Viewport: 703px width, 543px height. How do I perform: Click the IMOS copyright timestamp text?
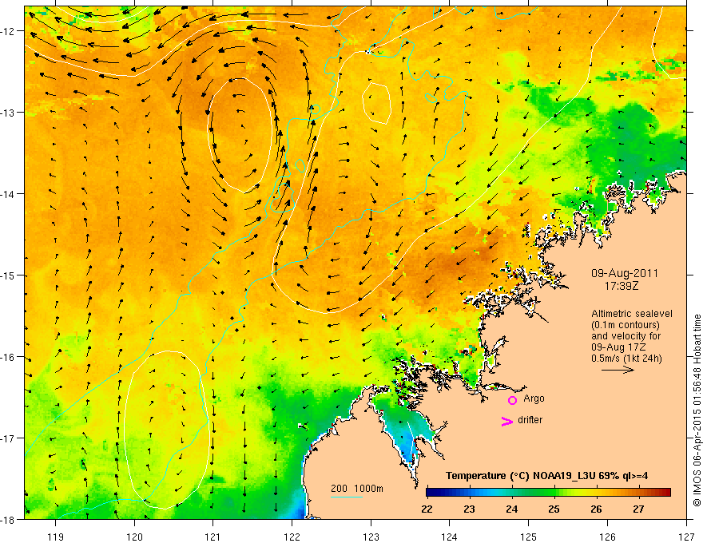[x=697, y=411]
